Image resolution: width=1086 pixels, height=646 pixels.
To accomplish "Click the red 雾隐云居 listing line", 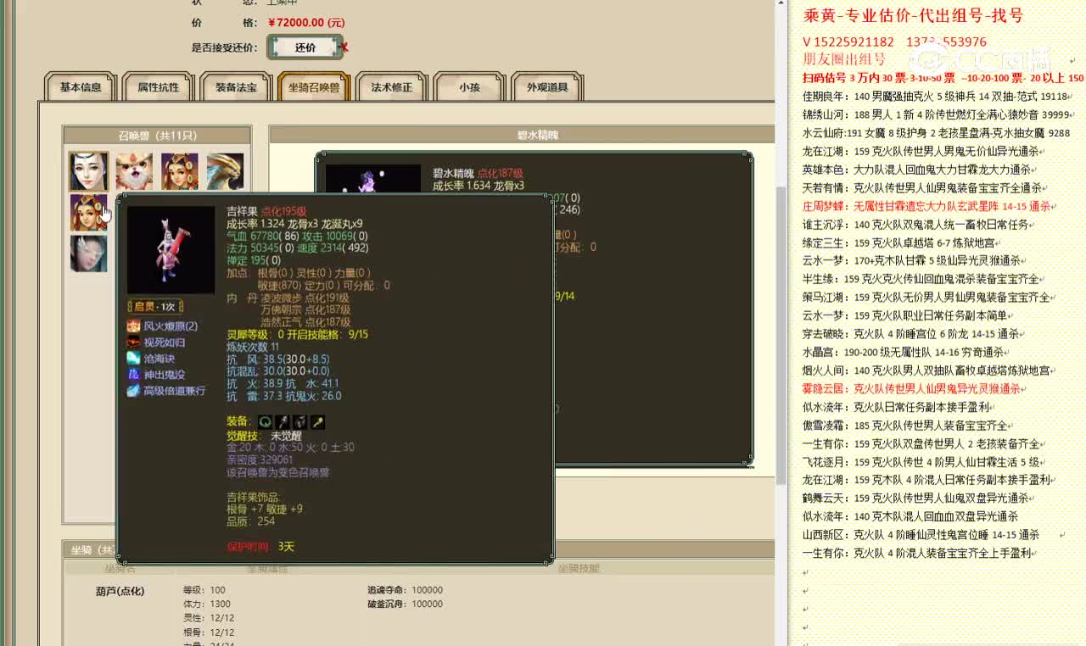I will pos(915,388).
